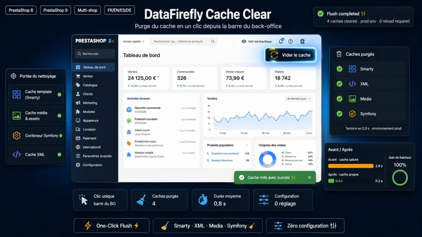Click the Origines des visites donut chart
This screenshot has width=422, height=237.
[267, 159]
